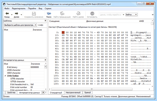Click the Найти далее icon
Viewport: 157px width, 101px height.
[x=78, y=14]
